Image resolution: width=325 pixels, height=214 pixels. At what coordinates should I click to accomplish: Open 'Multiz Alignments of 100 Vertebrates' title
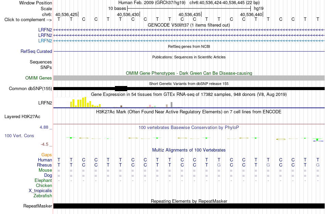[189, 150]
